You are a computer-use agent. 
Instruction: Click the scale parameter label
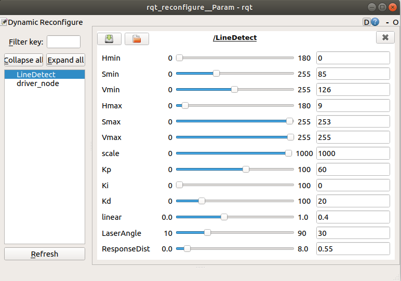point(111,153)
